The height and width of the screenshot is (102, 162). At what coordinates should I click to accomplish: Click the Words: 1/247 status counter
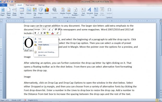pyautogui.click(x=16, y=100)
